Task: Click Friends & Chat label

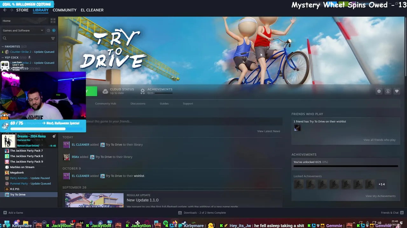Action: (390, 213)
